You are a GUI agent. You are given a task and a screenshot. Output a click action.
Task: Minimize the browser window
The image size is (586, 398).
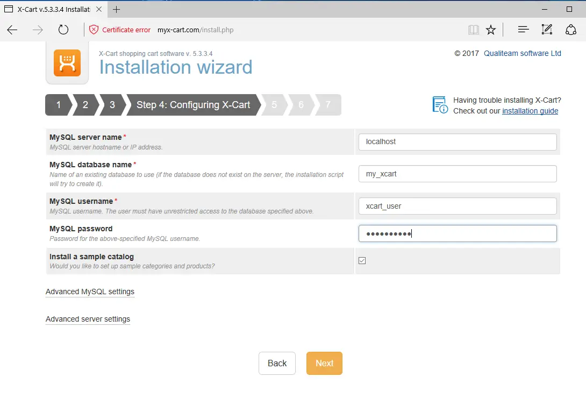[x=545, y=9]
